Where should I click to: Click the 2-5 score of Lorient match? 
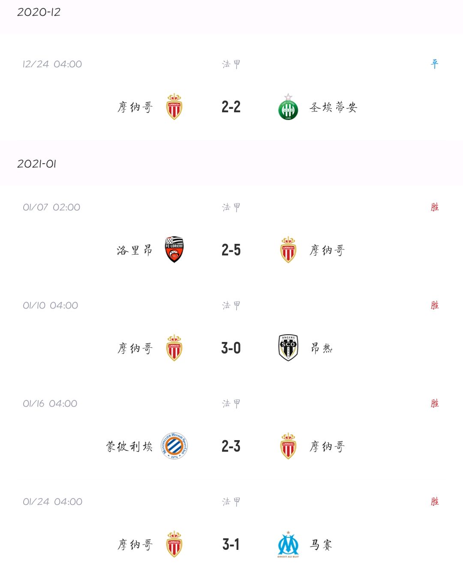click(231, 250)
